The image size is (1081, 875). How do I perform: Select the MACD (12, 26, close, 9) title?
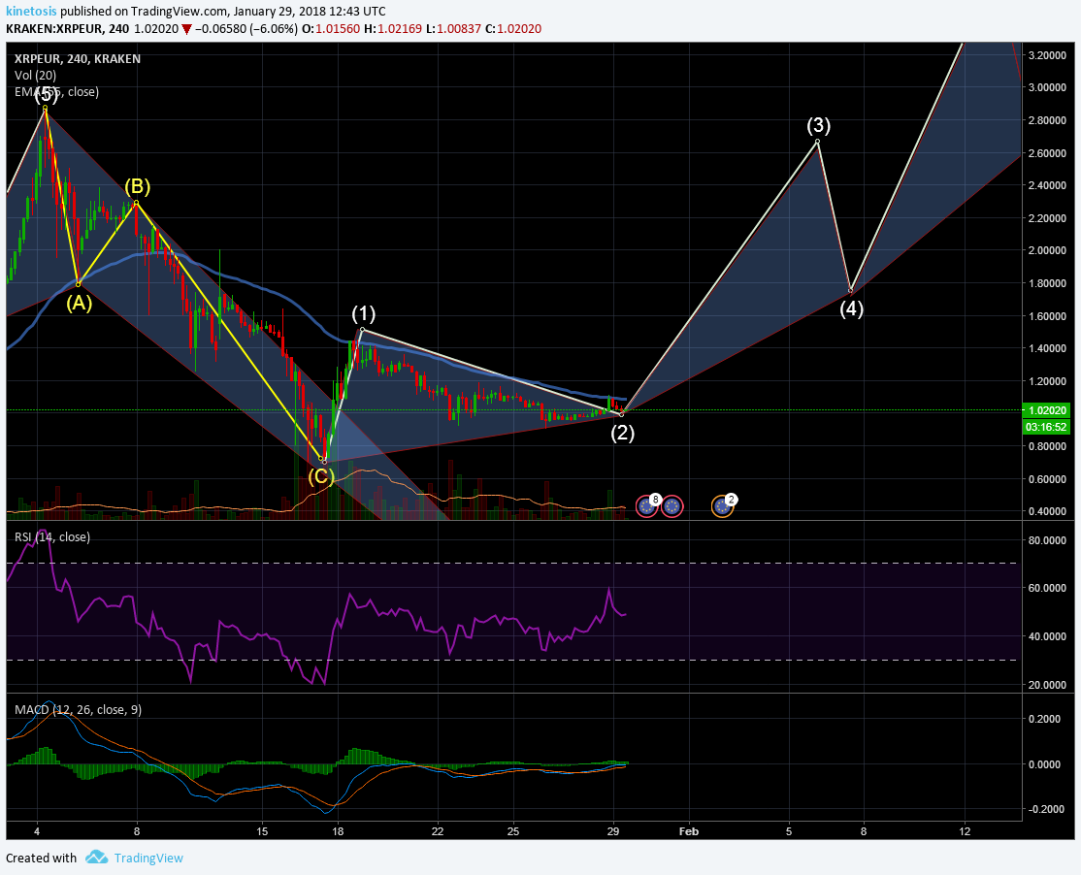78,710
